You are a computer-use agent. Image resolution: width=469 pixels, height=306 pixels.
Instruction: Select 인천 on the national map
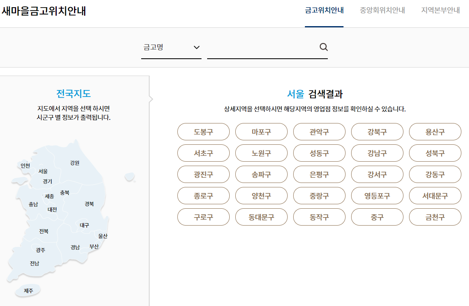click(25, 166)
